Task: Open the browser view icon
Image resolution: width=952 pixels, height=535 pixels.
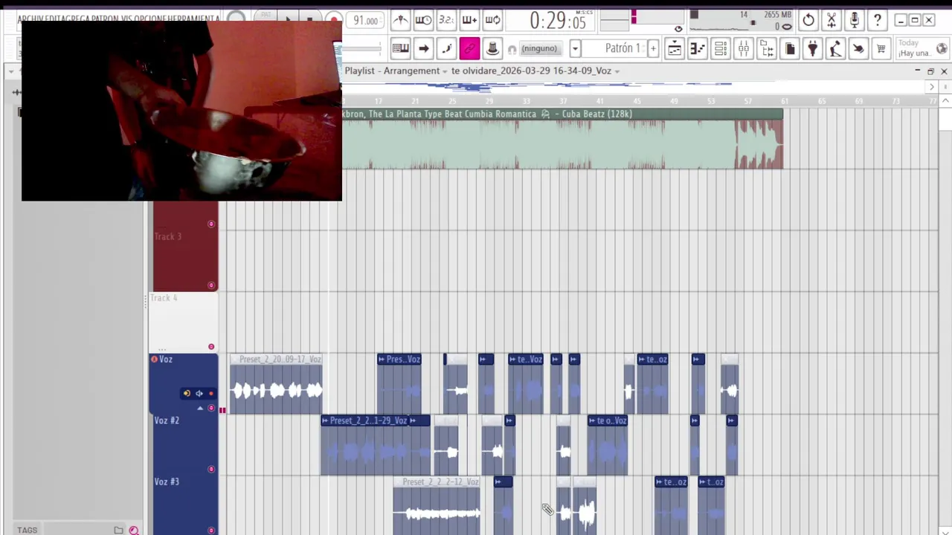Action: point(766,49)
